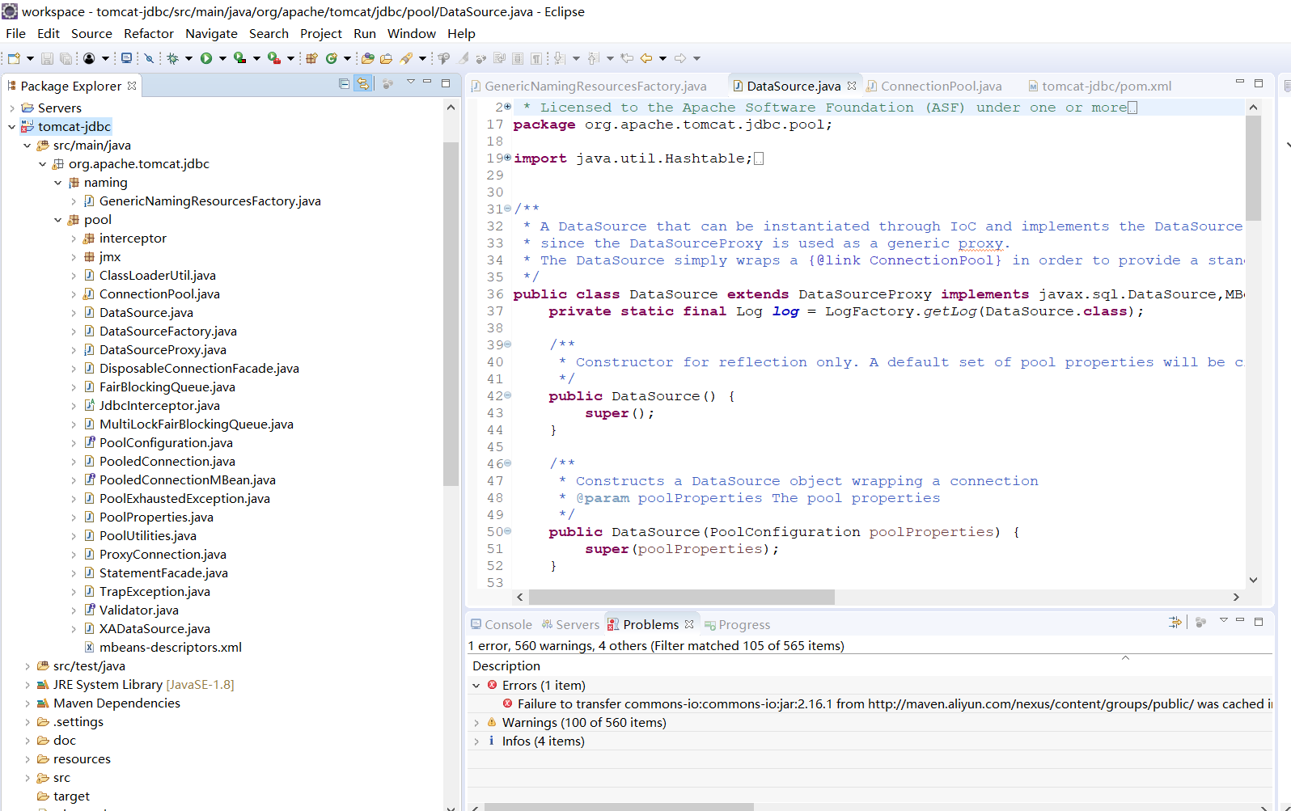Click Previous Annotation arrow icon
1291x811 pixels.
(595, 58)
